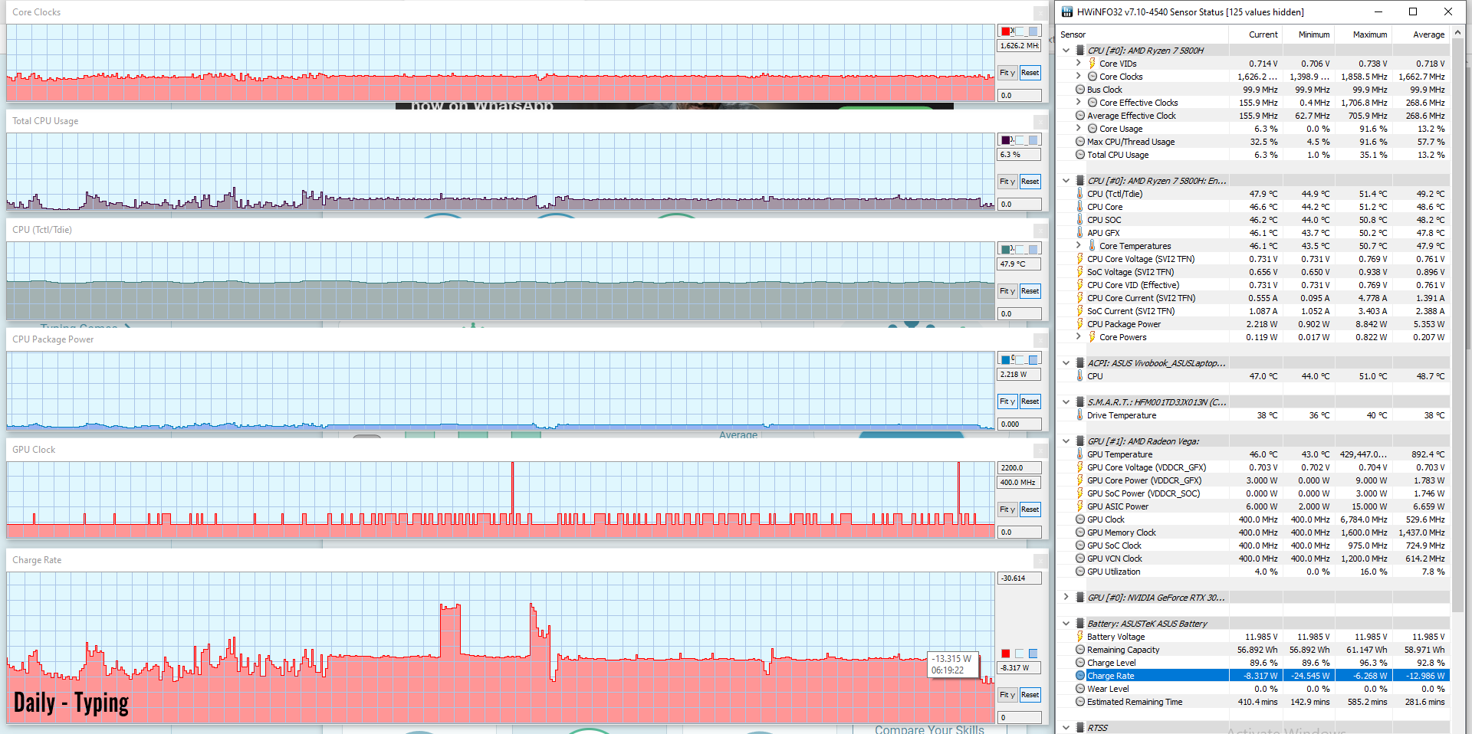Click the thermometer icon beside CPU (Tctl/Tdie)

point(1080,194)
